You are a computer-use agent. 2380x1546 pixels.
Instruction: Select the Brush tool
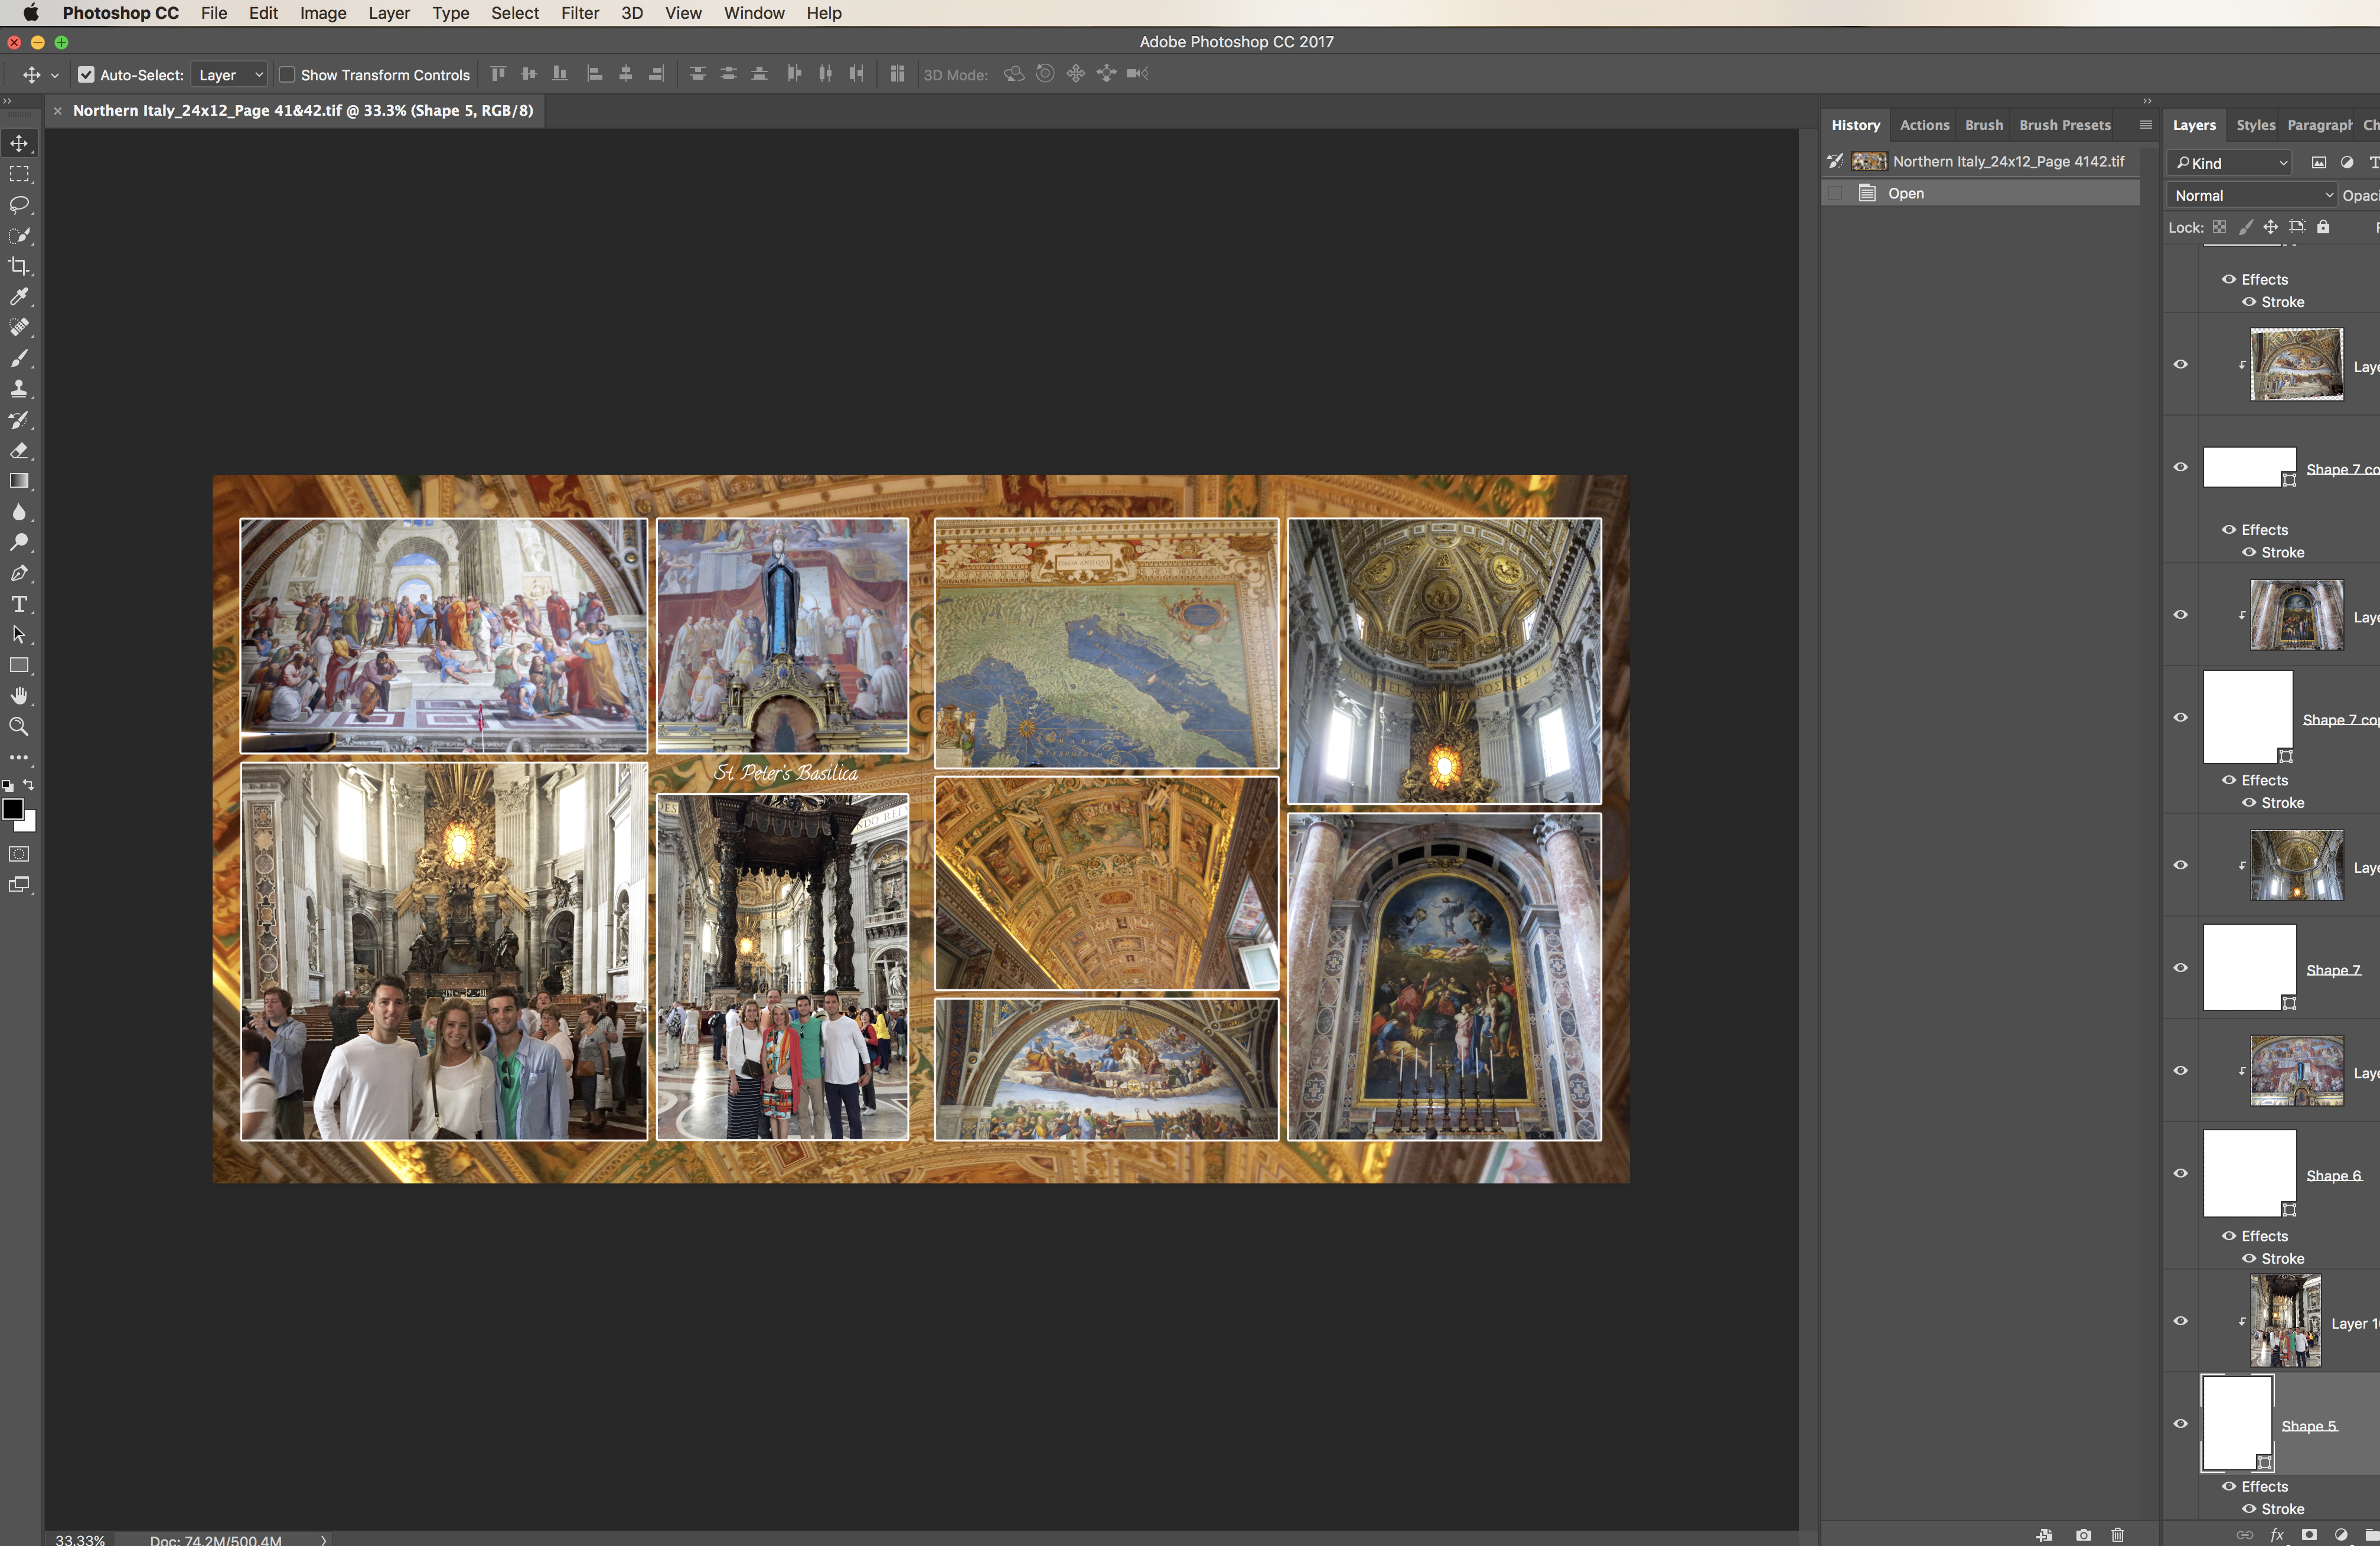pos(19,358)
